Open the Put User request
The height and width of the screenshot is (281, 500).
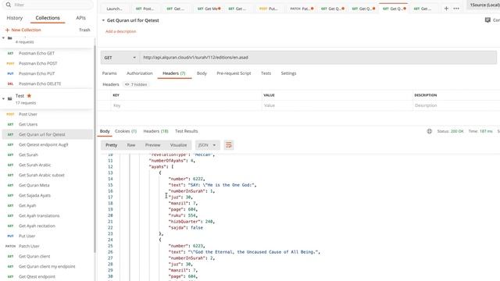click(27, 236)
